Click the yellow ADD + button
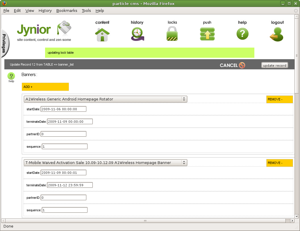 coord(45,87)
